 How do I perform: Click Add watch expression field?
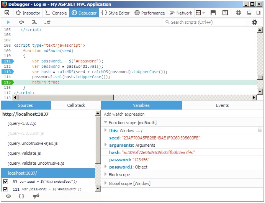[182, 114]
